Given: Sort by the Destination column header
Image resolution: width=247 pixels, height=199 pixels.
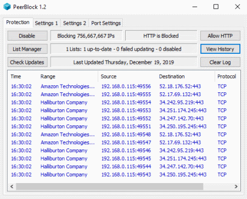Looking at the screenshot, I should point(186,76).
